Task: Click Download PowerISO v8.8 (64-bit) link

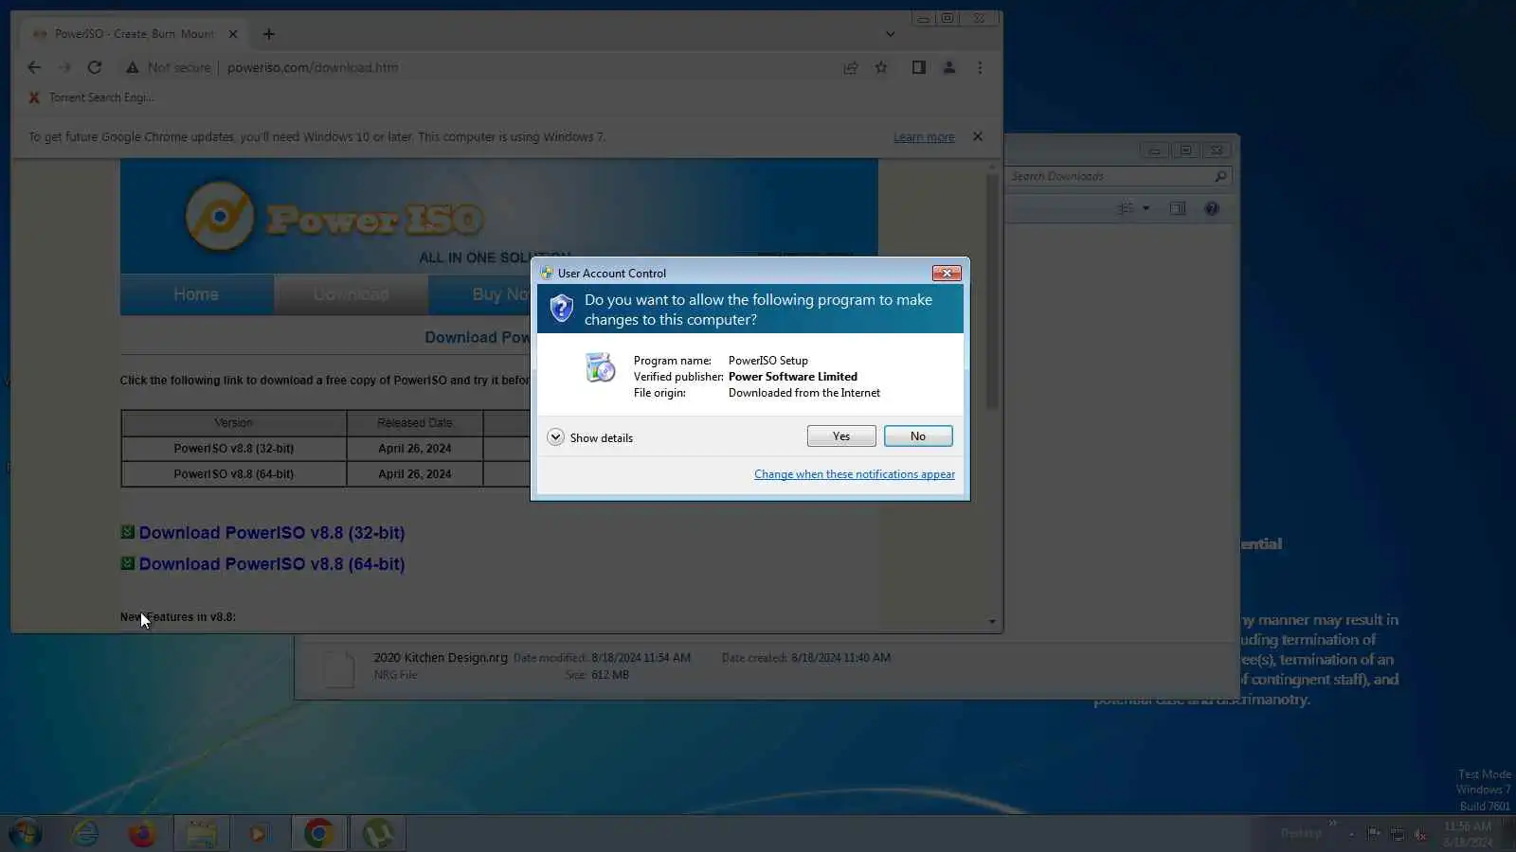Action: point(272,564)
